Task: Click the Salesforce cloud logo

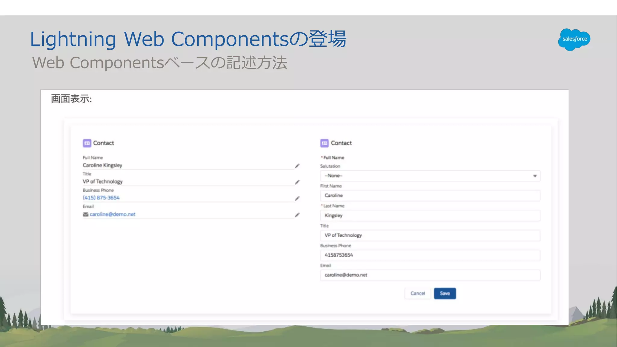Action: (x=574, y=39)
